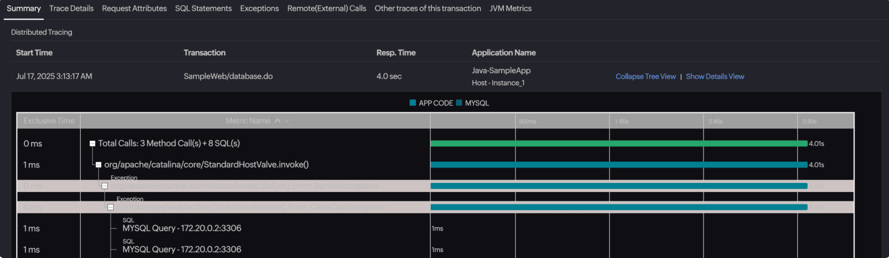Open the Exceptions tab
Screen dimensions: 889x258
tap(259, 8)
